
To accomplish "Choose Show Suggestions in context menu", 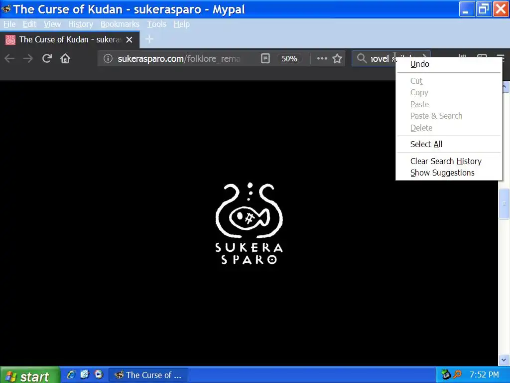I will [449, 173].
